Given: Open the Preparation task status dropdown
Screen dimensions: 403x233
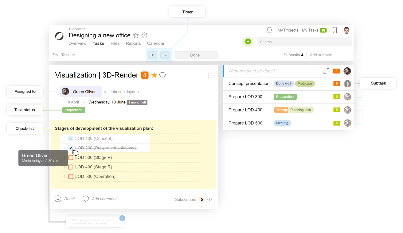Looking at the screenshot, I should click(x=74, y=110).
